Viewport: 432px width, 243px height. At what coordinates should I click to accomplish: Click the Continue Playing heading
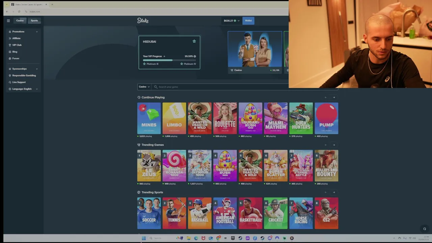click(x=153, y=98)
